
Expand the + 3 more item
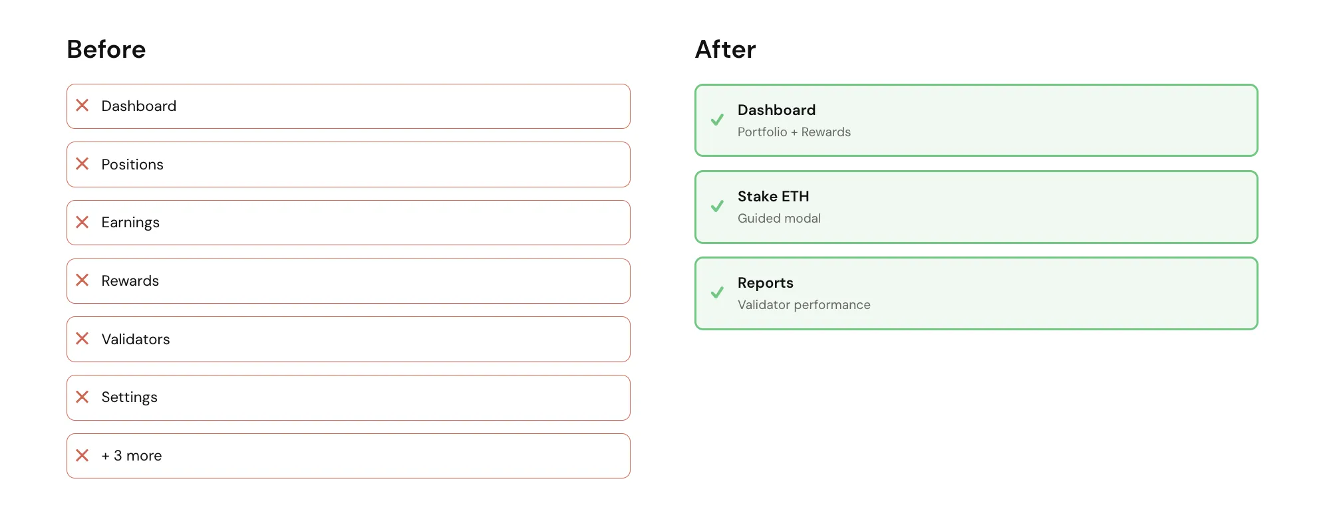coord(348,455)
